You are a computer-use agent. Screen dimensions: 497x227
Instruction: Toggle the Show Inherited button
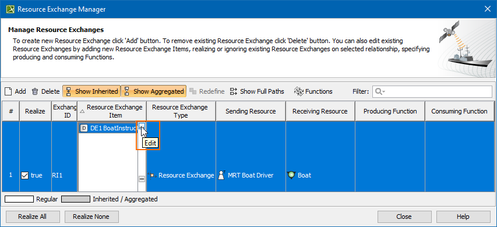tap(91, 91)
